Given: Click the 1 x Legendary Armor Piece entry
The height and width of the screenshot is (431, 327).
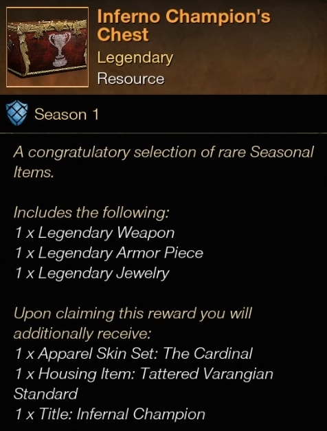Looking at the screenshot, I should 109,254.
